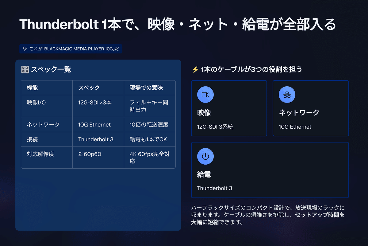
Task: Select the 12G-SDI ×3本 table cell
Action: pyautogui.click(x=95, y=103)
